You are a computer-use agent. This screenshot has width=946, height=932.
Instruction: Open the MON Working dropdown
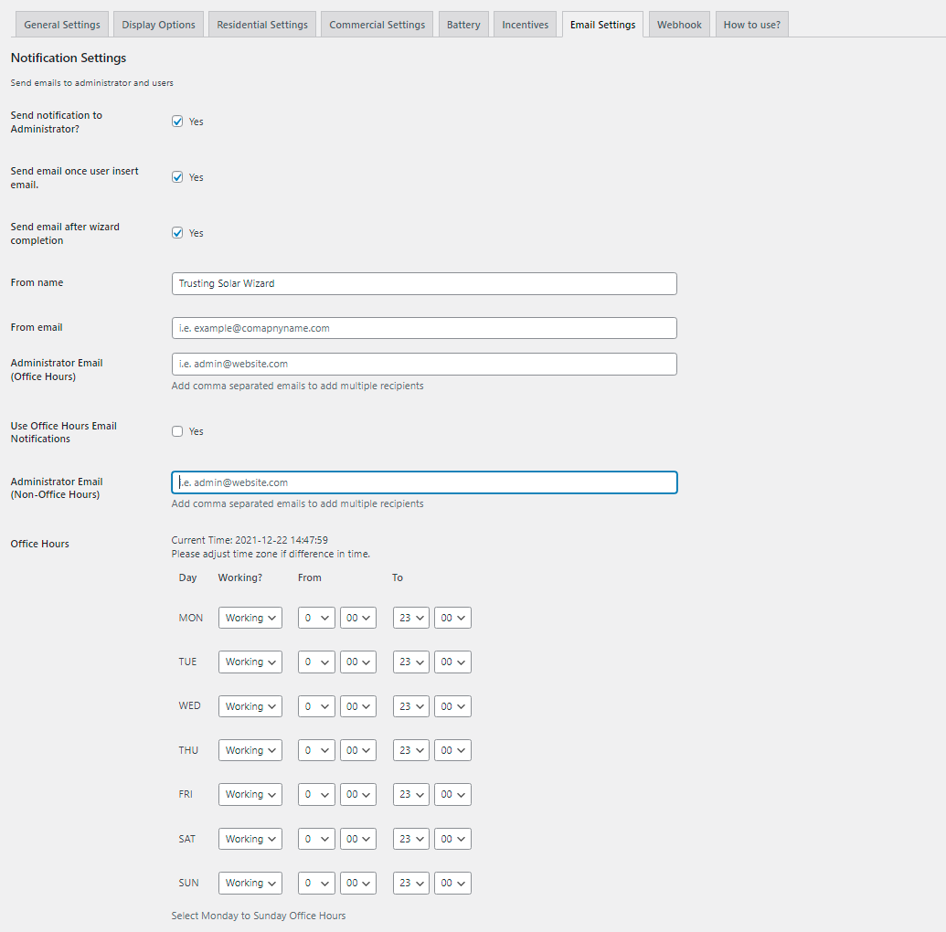[250, 619]
